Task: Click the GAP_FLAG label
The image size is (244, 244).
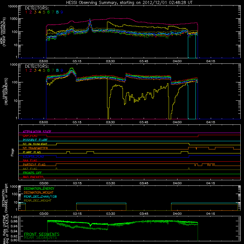Action: (x=30, y=136)
